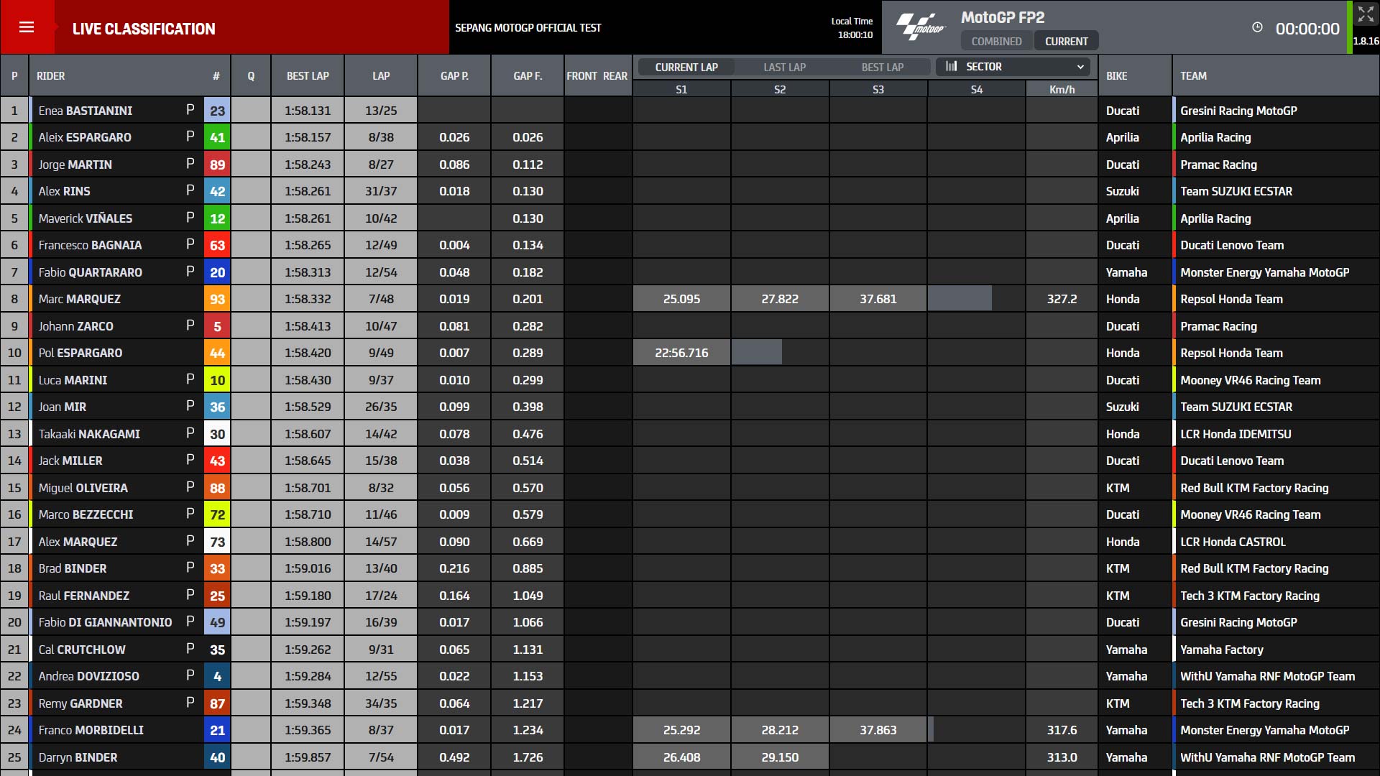The width and height of the screenshot is (1380, 776).
Task: Click the REAR tyre column header
Action: pyautogui.click(x=615, y=75)
